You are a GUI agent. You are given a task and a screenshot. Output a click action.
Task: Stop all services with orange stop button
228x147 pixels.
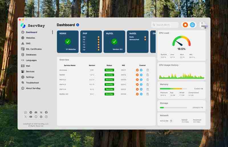coord(185,25)
